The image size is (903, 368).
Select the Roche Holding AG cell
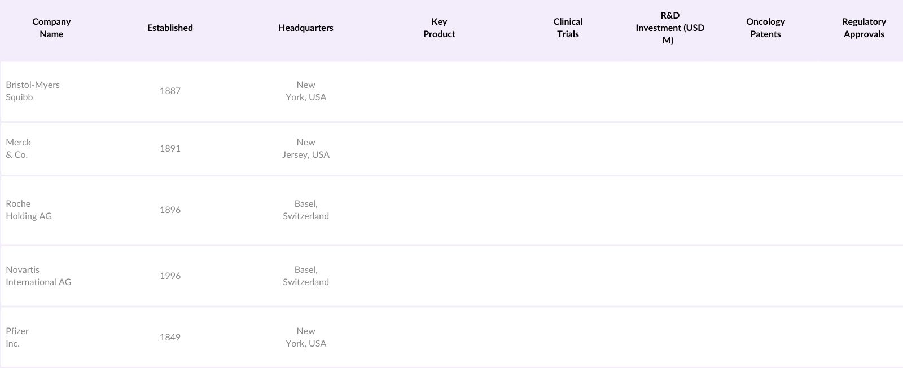pos(29,210)
